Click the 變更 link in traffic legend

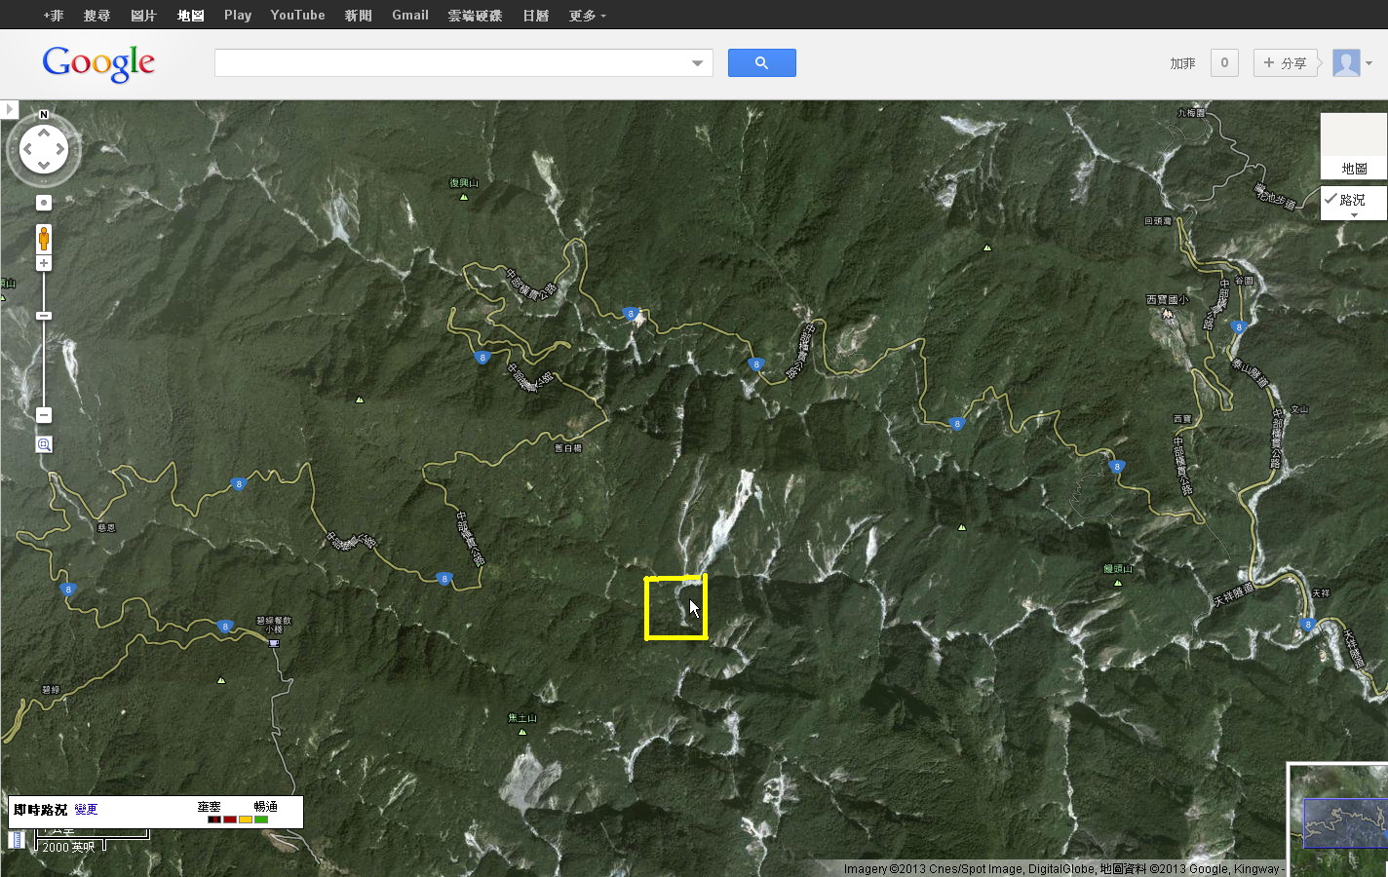(86, 810)
